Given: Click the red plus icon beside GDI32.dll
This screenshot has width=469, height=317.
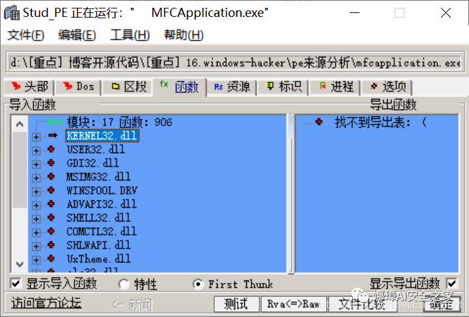Looking at the screenshot, I should 51,163.
